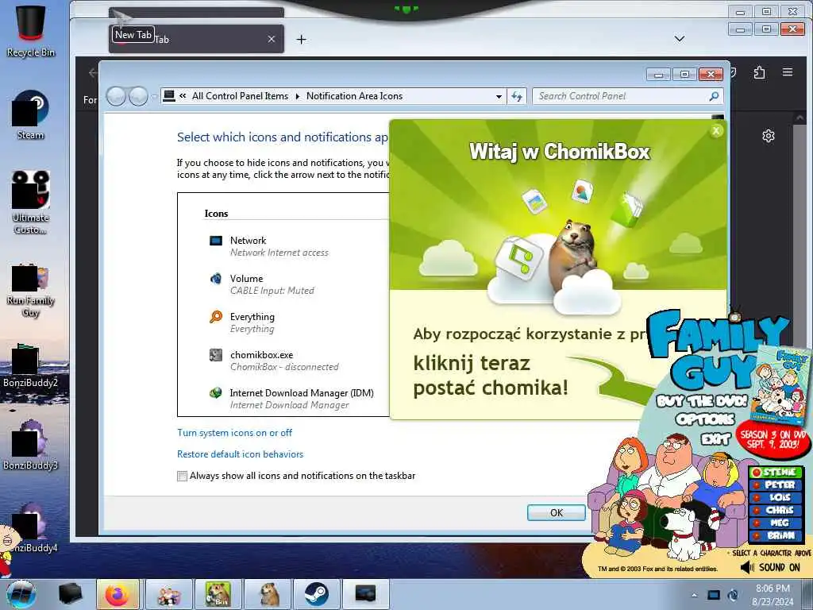This screenshot has width=813, height=610.
Task: Click the Windows Start orb
Action: pyautogui.click(x=21, y=594)
